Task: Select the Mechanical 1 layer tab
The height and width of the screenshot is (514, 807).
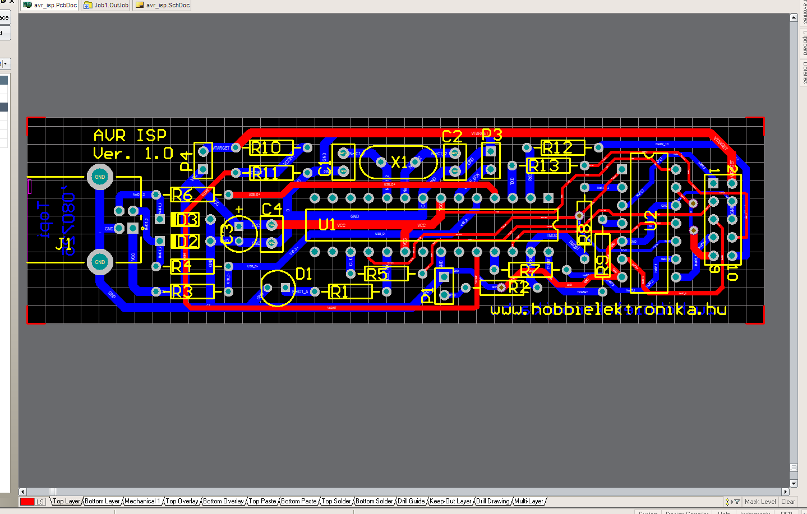Action: point(142,501)
